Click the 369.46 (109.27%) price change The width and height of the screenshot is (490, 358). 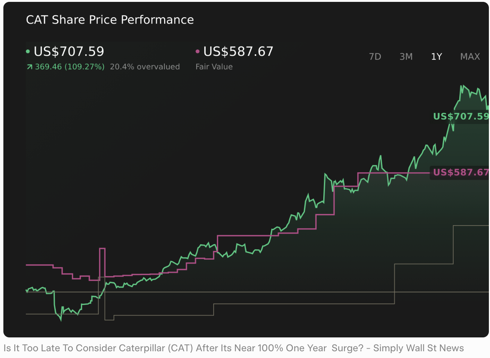tap(70, 67)
